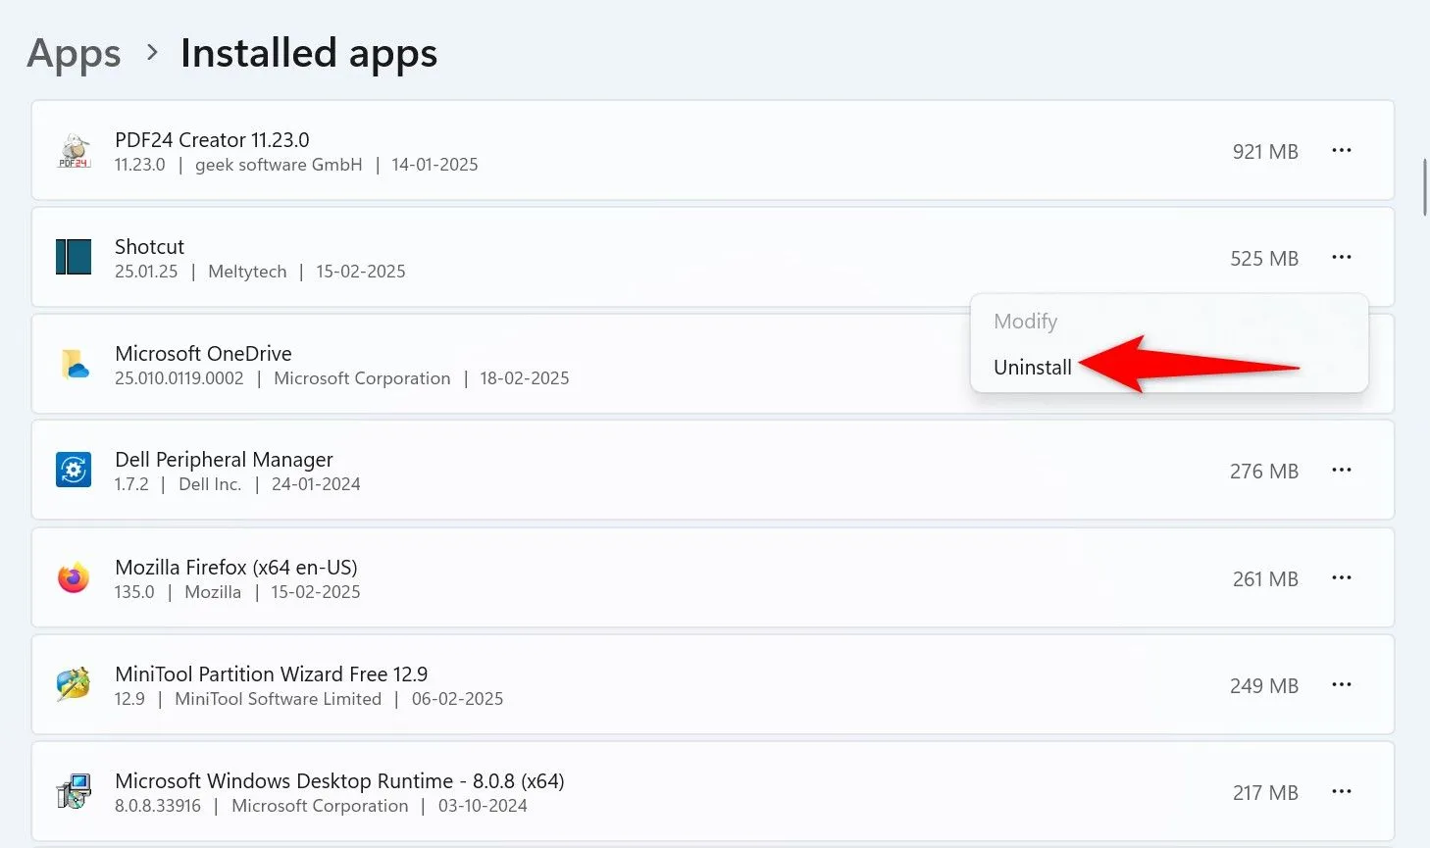The width and height of the screenshot is (1430, 848).
Task: Click the vertical scrollbar thumb
Action: [x=1425, y=186]
